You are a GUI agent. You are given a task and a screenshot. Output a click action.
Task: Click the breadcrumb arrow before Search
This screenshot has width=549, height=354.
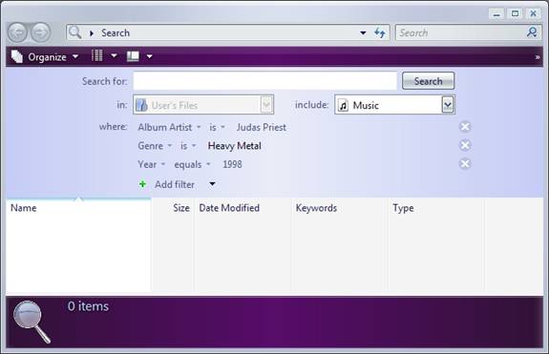[x=92, y=33]
